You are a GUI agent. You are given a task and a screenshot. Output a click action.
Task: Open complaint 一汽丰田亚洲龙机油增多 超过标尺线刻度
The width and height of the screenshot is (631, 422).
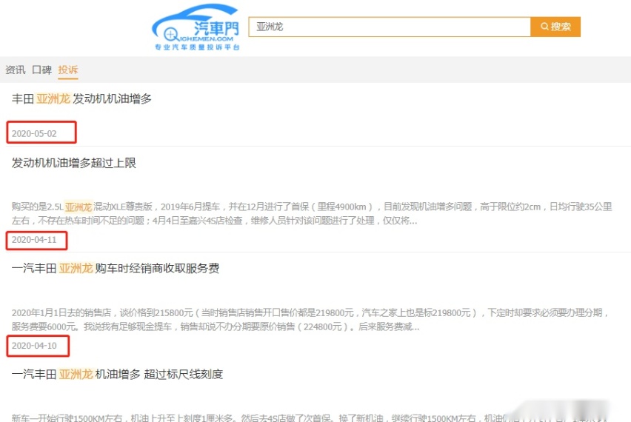point(117,375)
